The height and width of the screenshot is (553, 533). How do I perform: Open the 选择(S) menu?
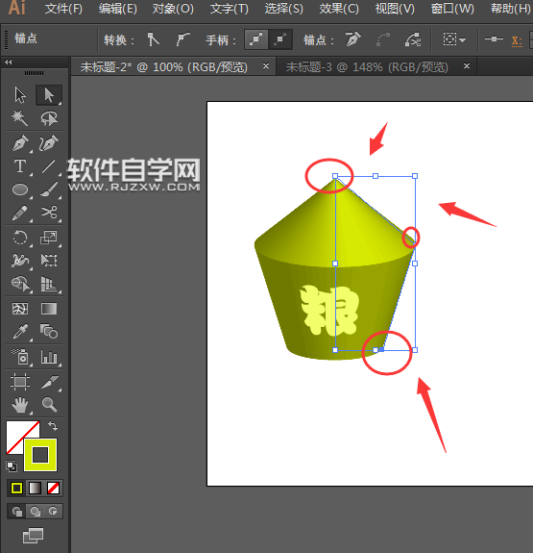click(x=284, y=9)
